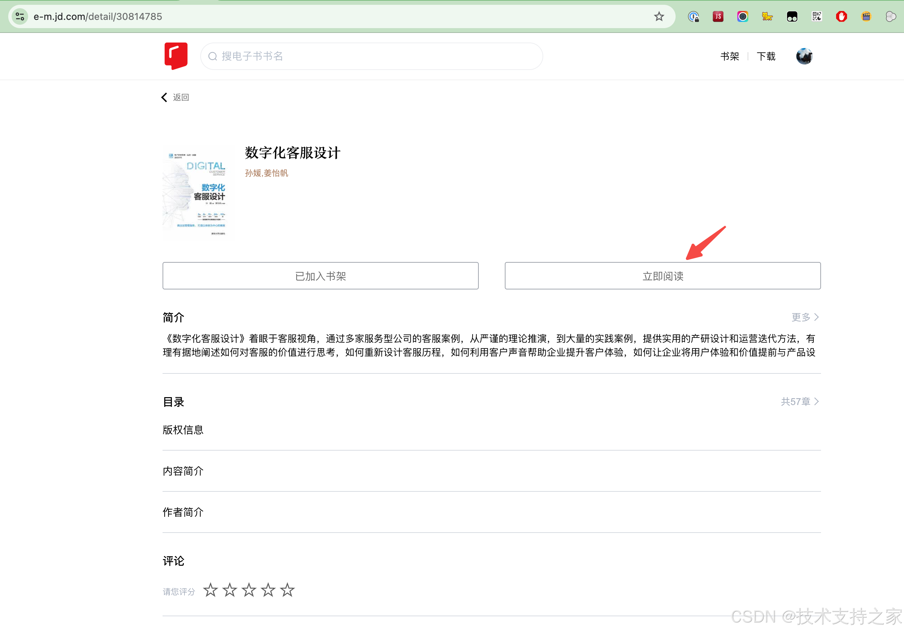Click the bookmark star in the address bar
The image size is (904, 631).
coord(659,16)
